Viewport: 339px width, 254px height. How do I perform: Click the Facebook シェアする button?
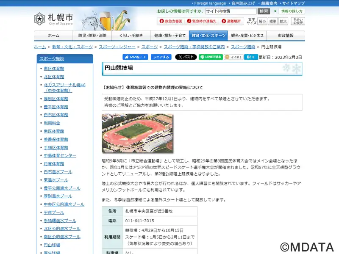(161, 57)
